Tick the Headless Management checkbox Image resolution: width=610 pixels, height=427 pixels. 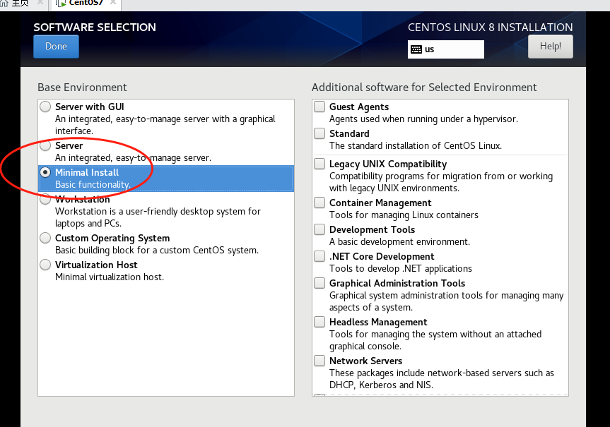pos(319,322)
